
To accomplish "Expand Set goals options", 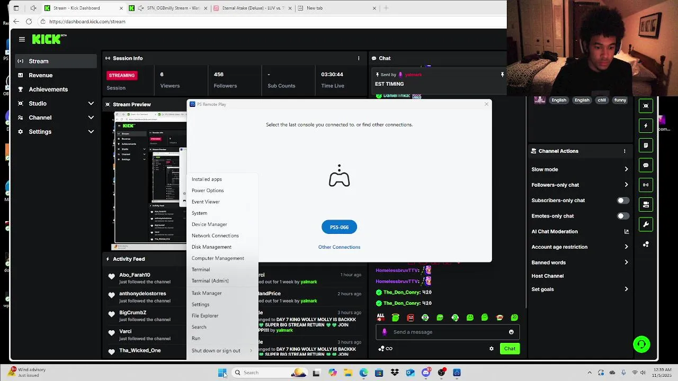I will (626, 289).
